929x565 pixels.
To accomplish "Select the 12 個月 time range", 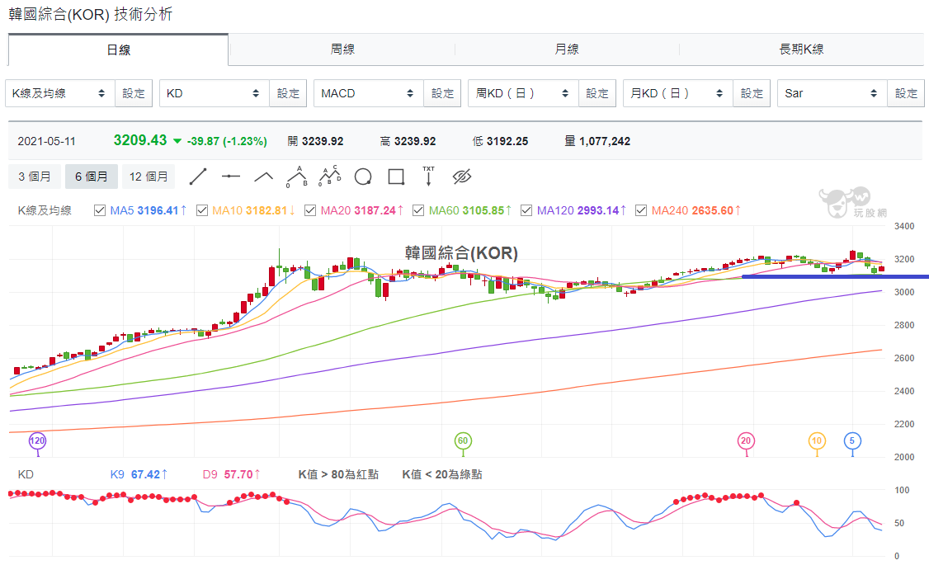I will (149, 177).
